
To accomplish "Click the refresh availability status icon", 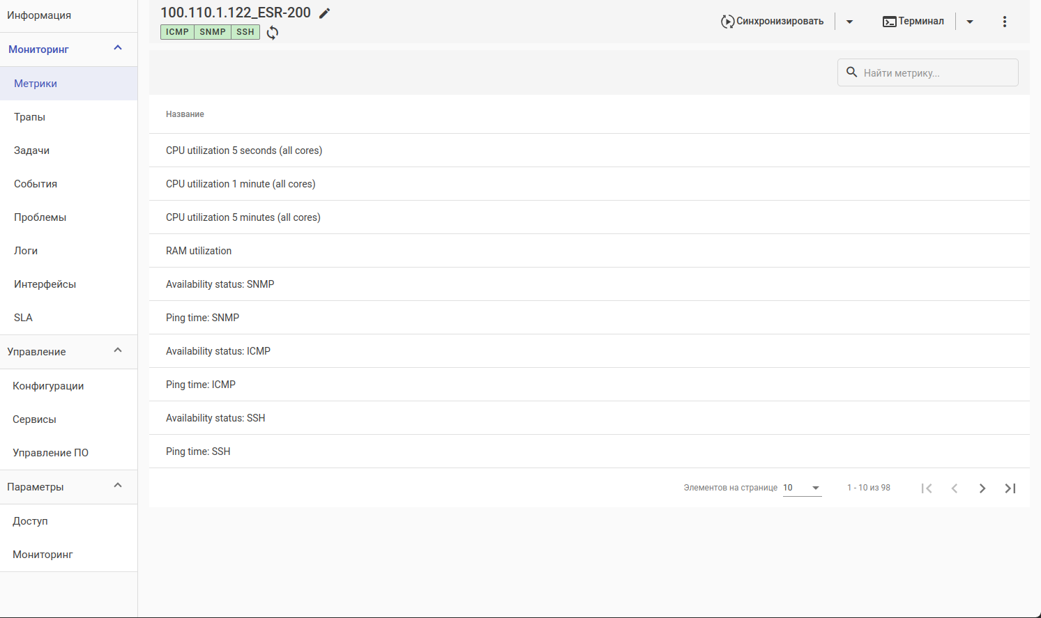I will pyautogui.click(x=273, y=33).
